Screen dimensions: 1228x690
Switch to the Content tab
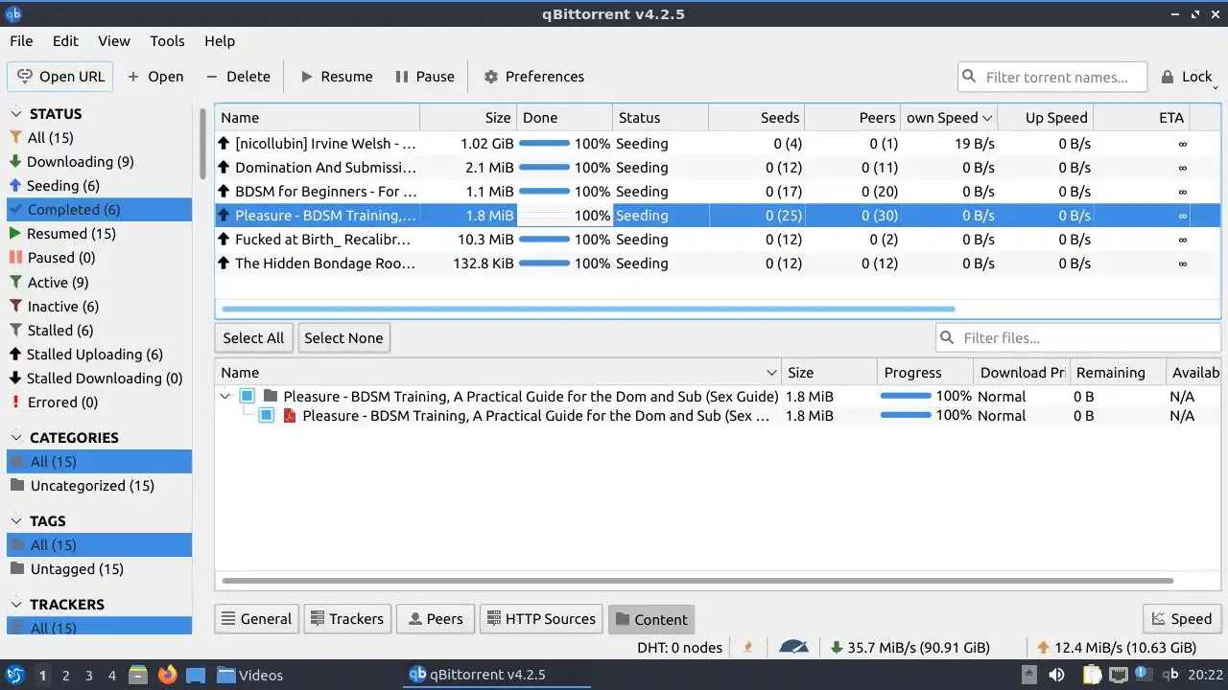tap(651, 619)
